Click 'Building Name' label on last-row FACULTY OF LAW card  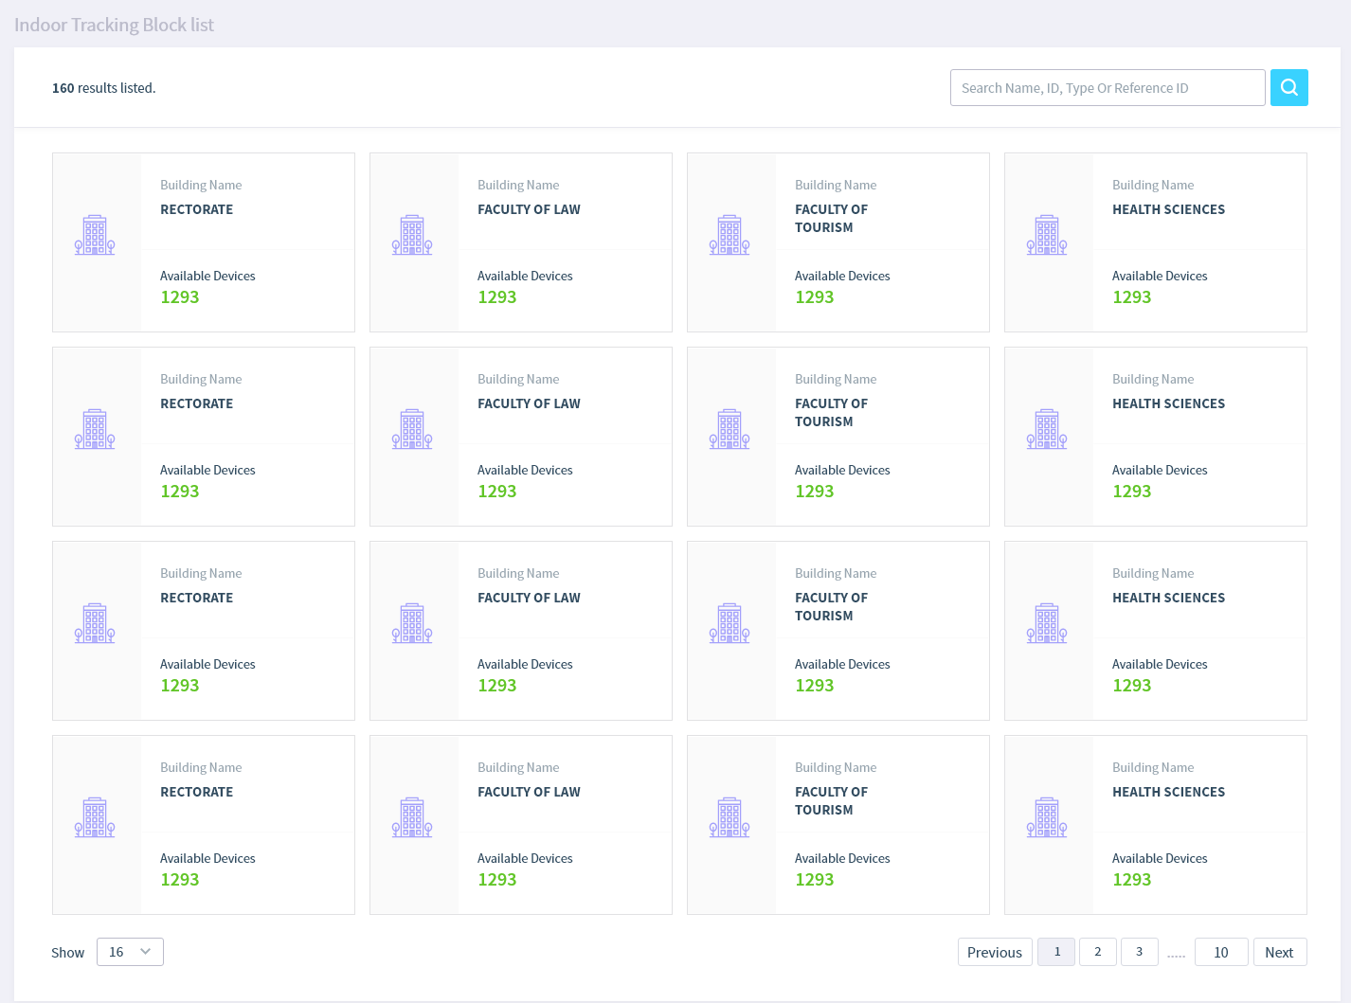pos(518,767)
